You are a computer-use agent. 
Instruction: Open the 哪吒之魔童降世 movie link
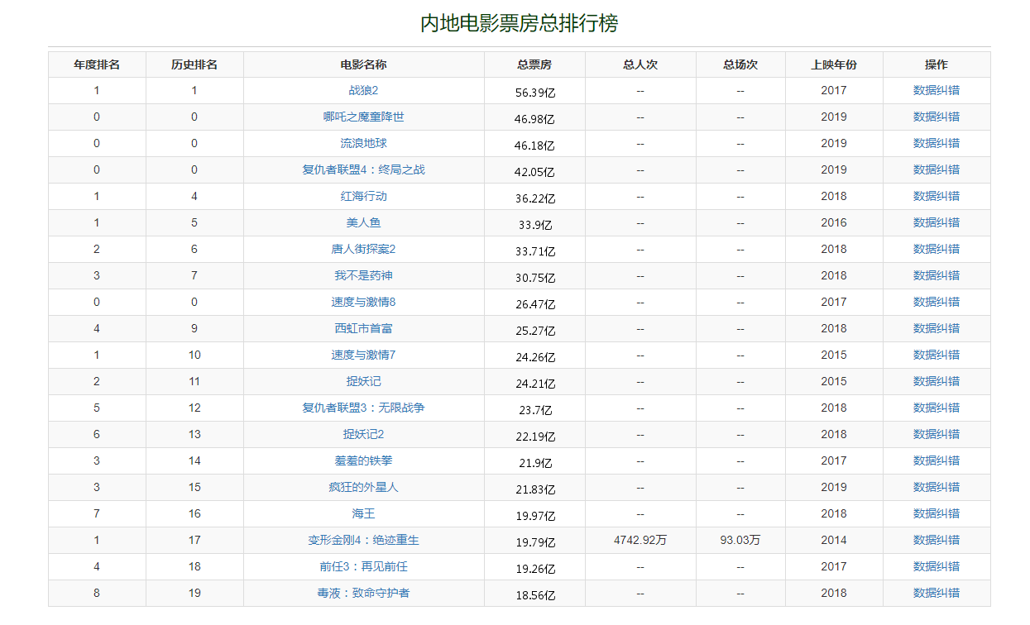pos(363,117)
